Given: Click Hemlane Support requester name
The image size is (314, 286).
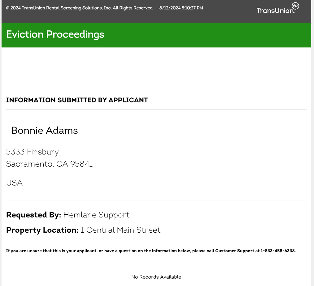Looking at the screenshot, I should [x=96, y=215].
